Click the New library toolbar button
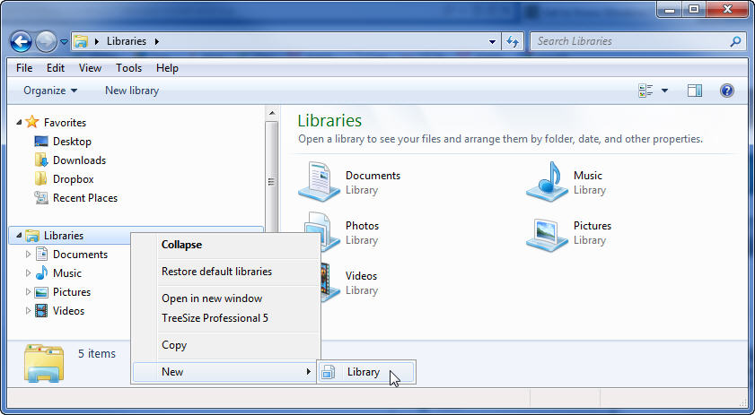The width and height of the screenshot is (755, 415). click(x=132, y=91)
